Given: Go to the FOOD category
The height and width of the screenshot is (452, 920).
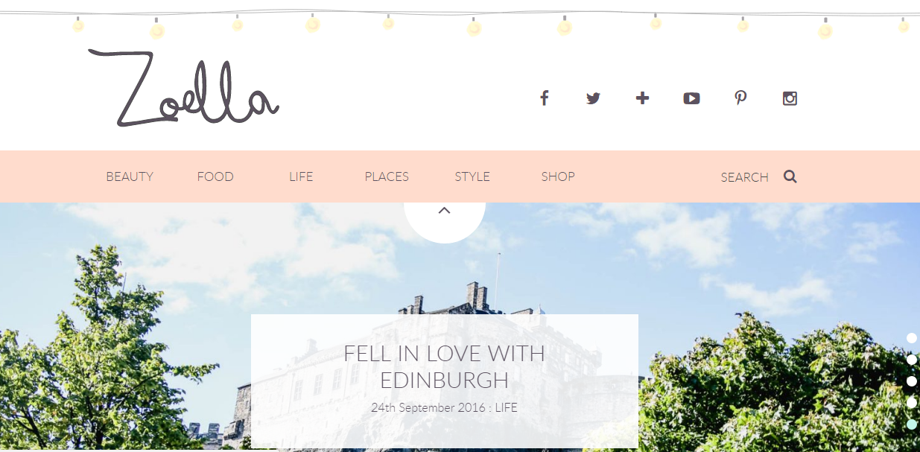Looking at the screenshot, I should 215,176.
